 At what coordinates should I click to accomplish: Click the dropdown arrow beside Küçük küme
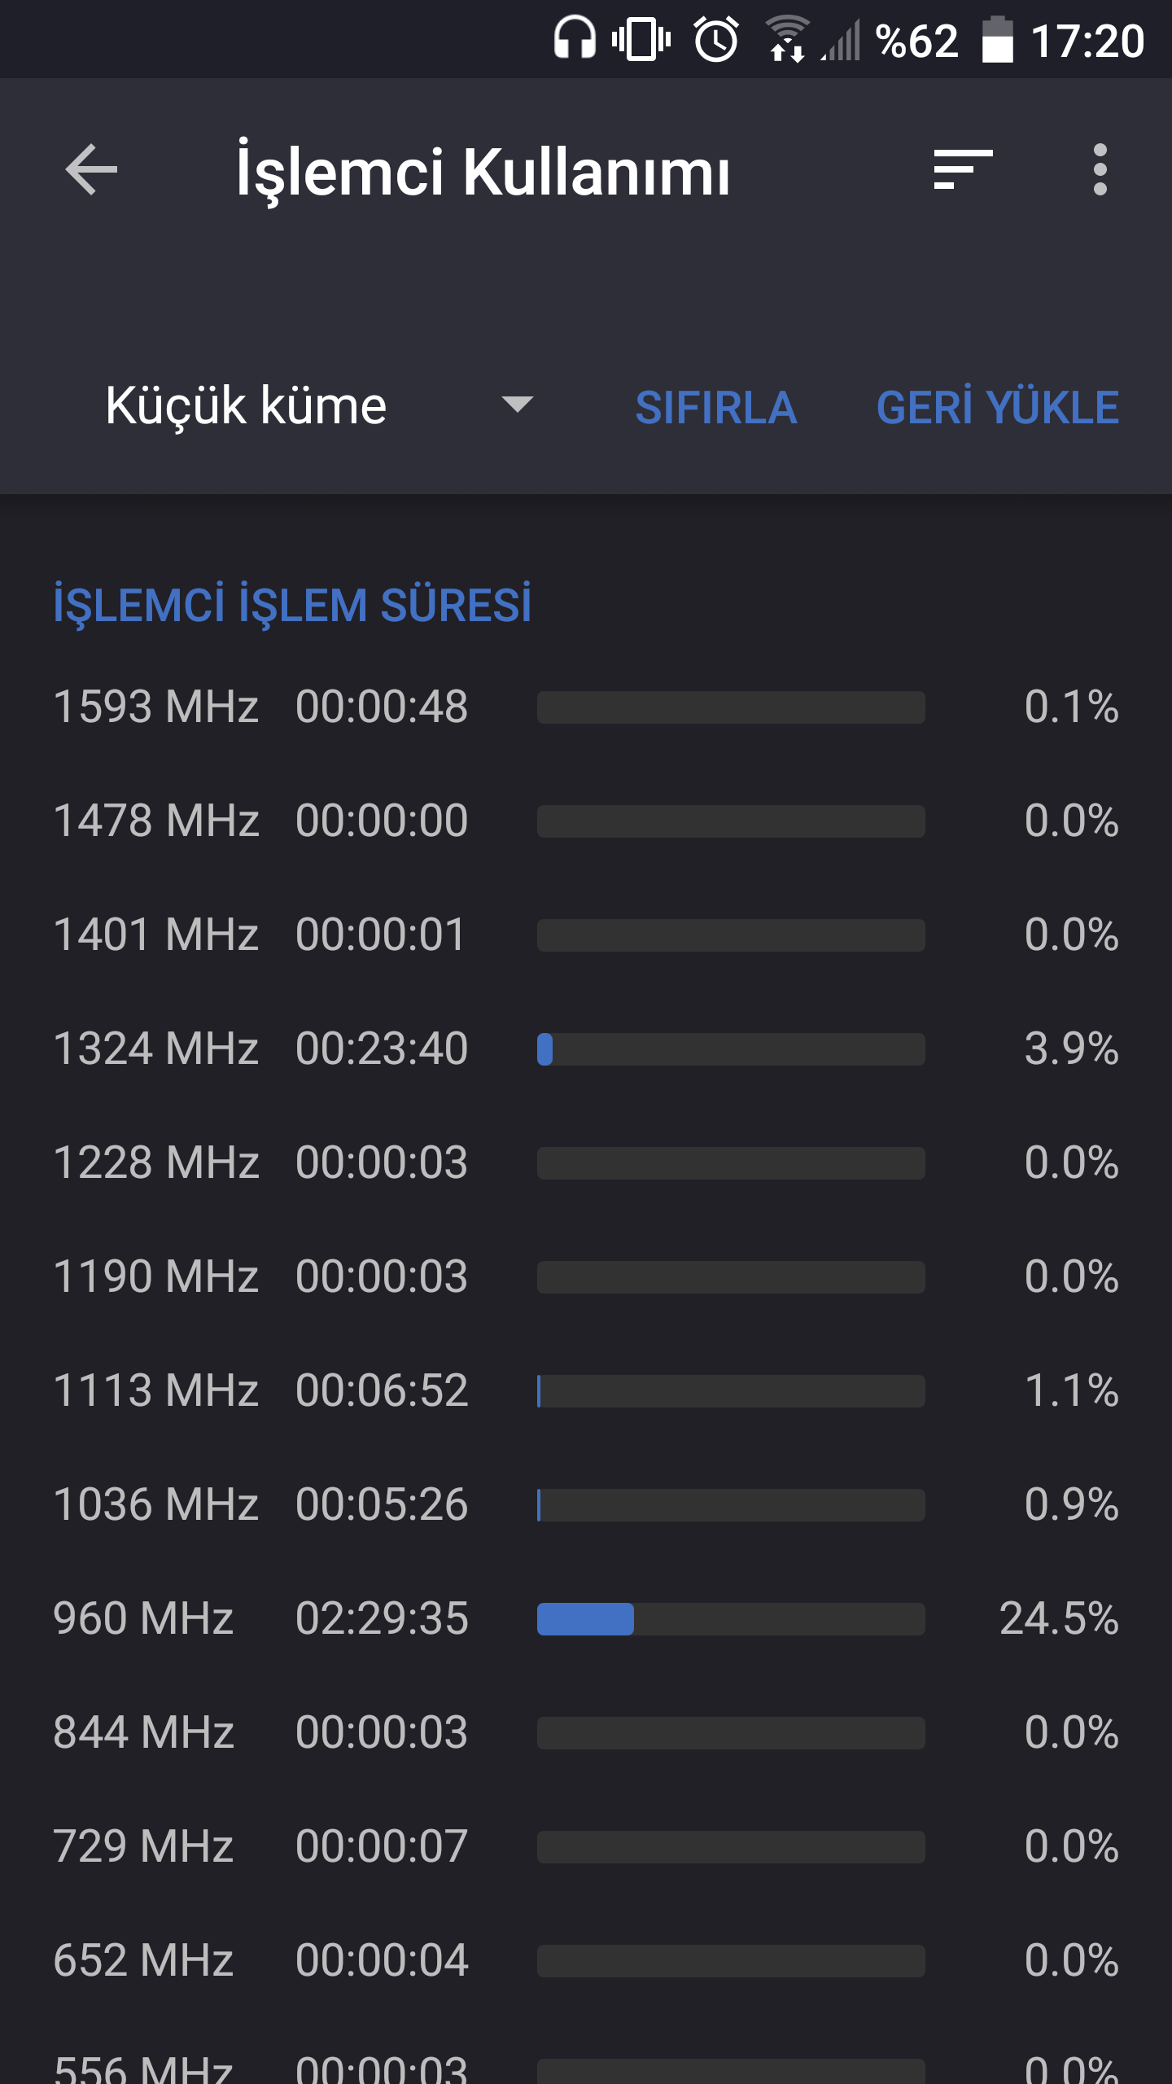click(518, 404)
